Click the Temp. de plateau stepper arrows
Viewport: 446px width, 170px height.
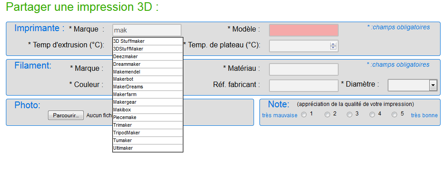point(333,46)
